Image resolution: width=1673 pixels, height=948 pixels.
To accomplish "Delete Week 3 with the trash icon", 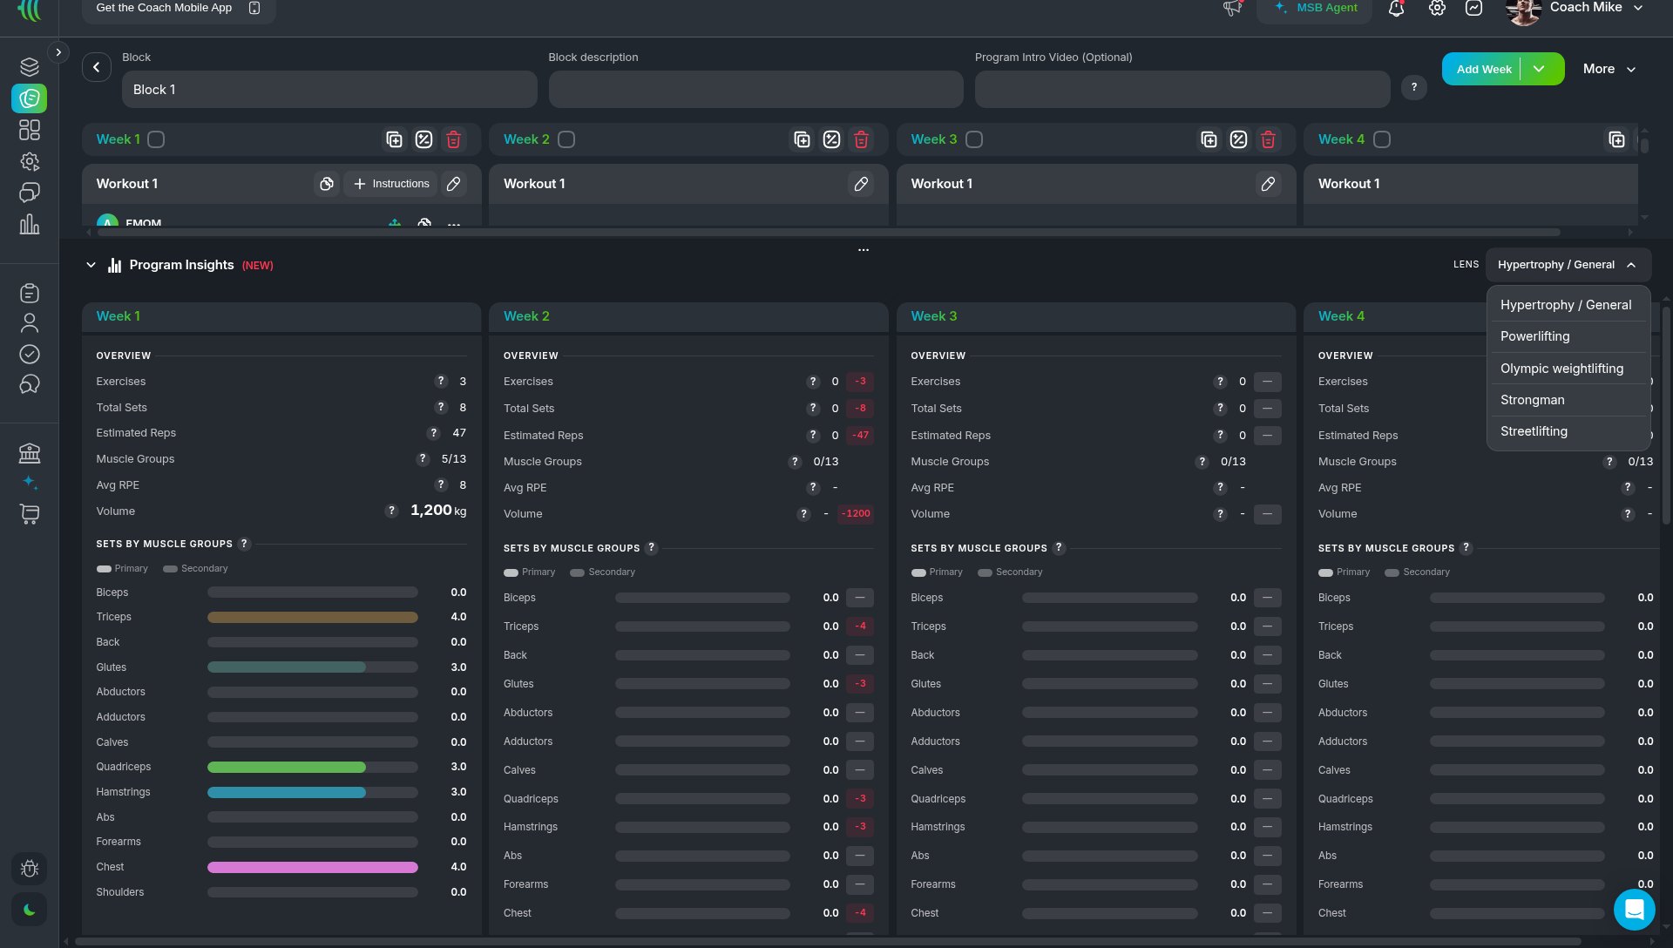I will [x=1268, y=139].
